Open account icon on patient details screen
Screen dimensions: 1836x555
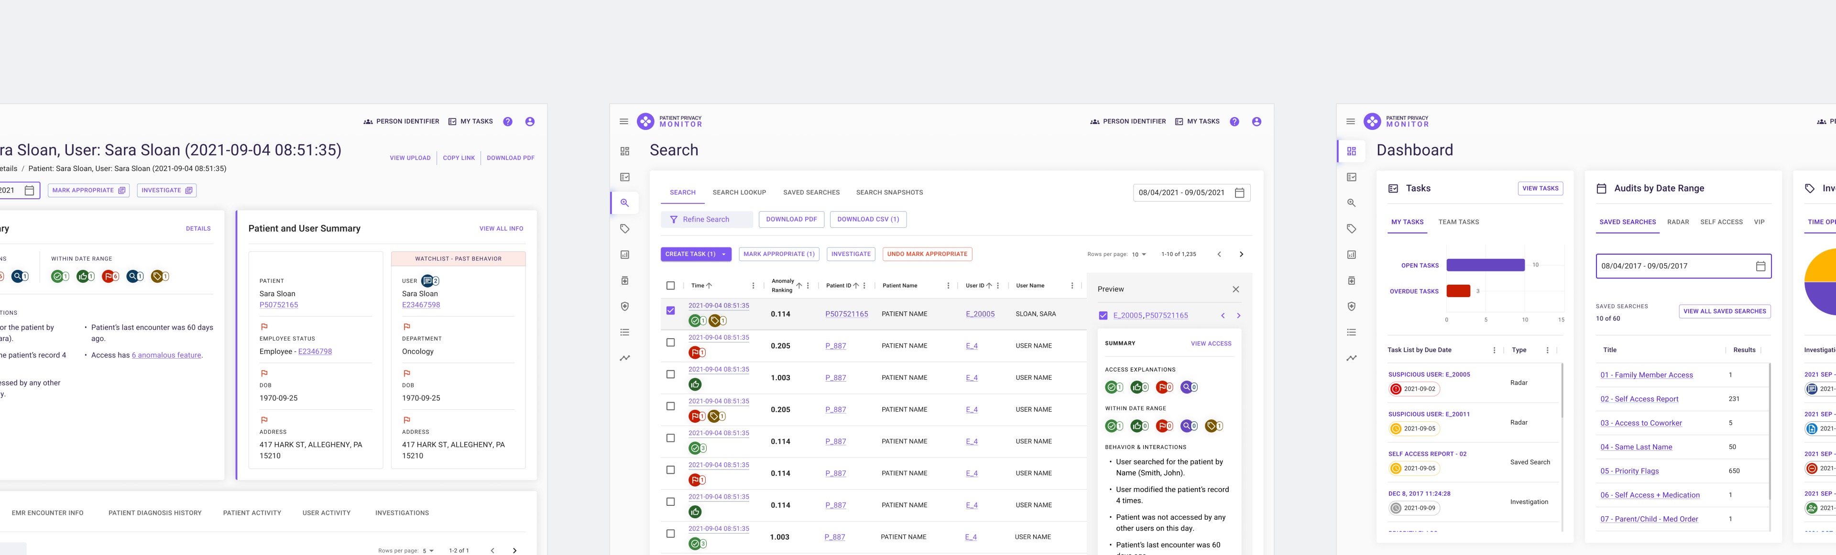click(x=530, y=122)
